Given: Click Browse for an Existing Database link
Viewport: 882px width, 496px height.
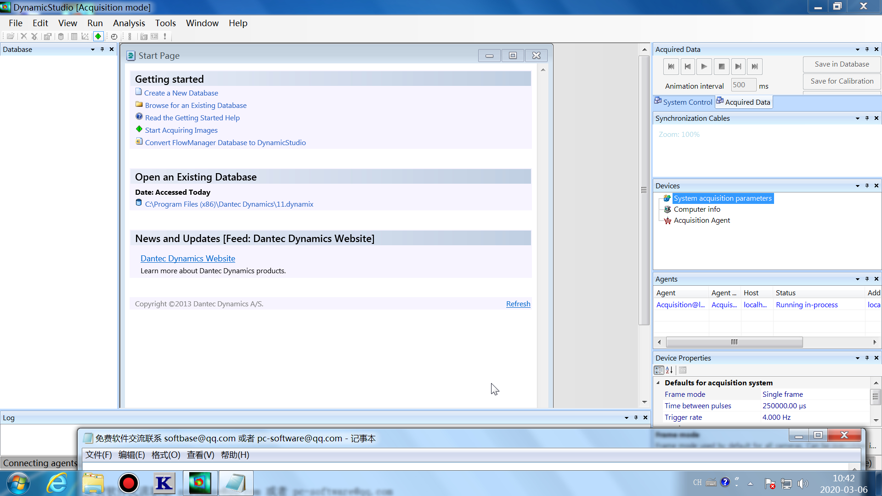Looking at the screenshot, I should pos(196,105).
